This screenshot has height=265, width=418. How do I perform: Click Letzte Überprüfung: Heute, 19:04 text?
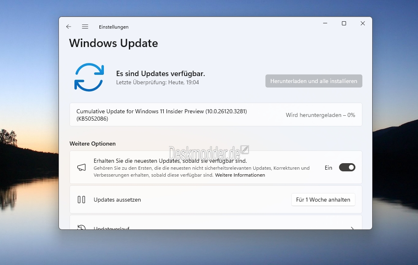coord(157,82)
